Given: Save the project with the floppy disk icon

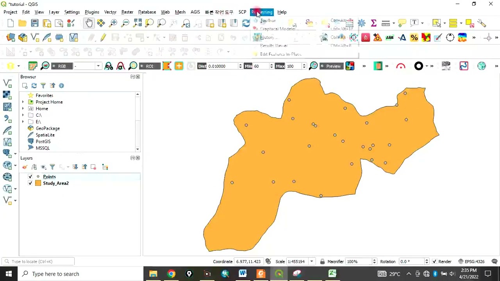Looking at the screenshot, I should click(x=35, y=23).
